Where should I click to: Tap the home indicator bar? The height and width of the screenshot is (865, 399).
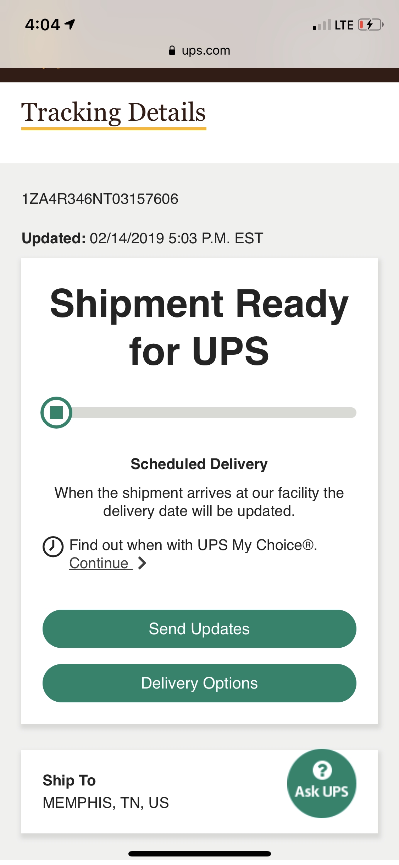199,854
